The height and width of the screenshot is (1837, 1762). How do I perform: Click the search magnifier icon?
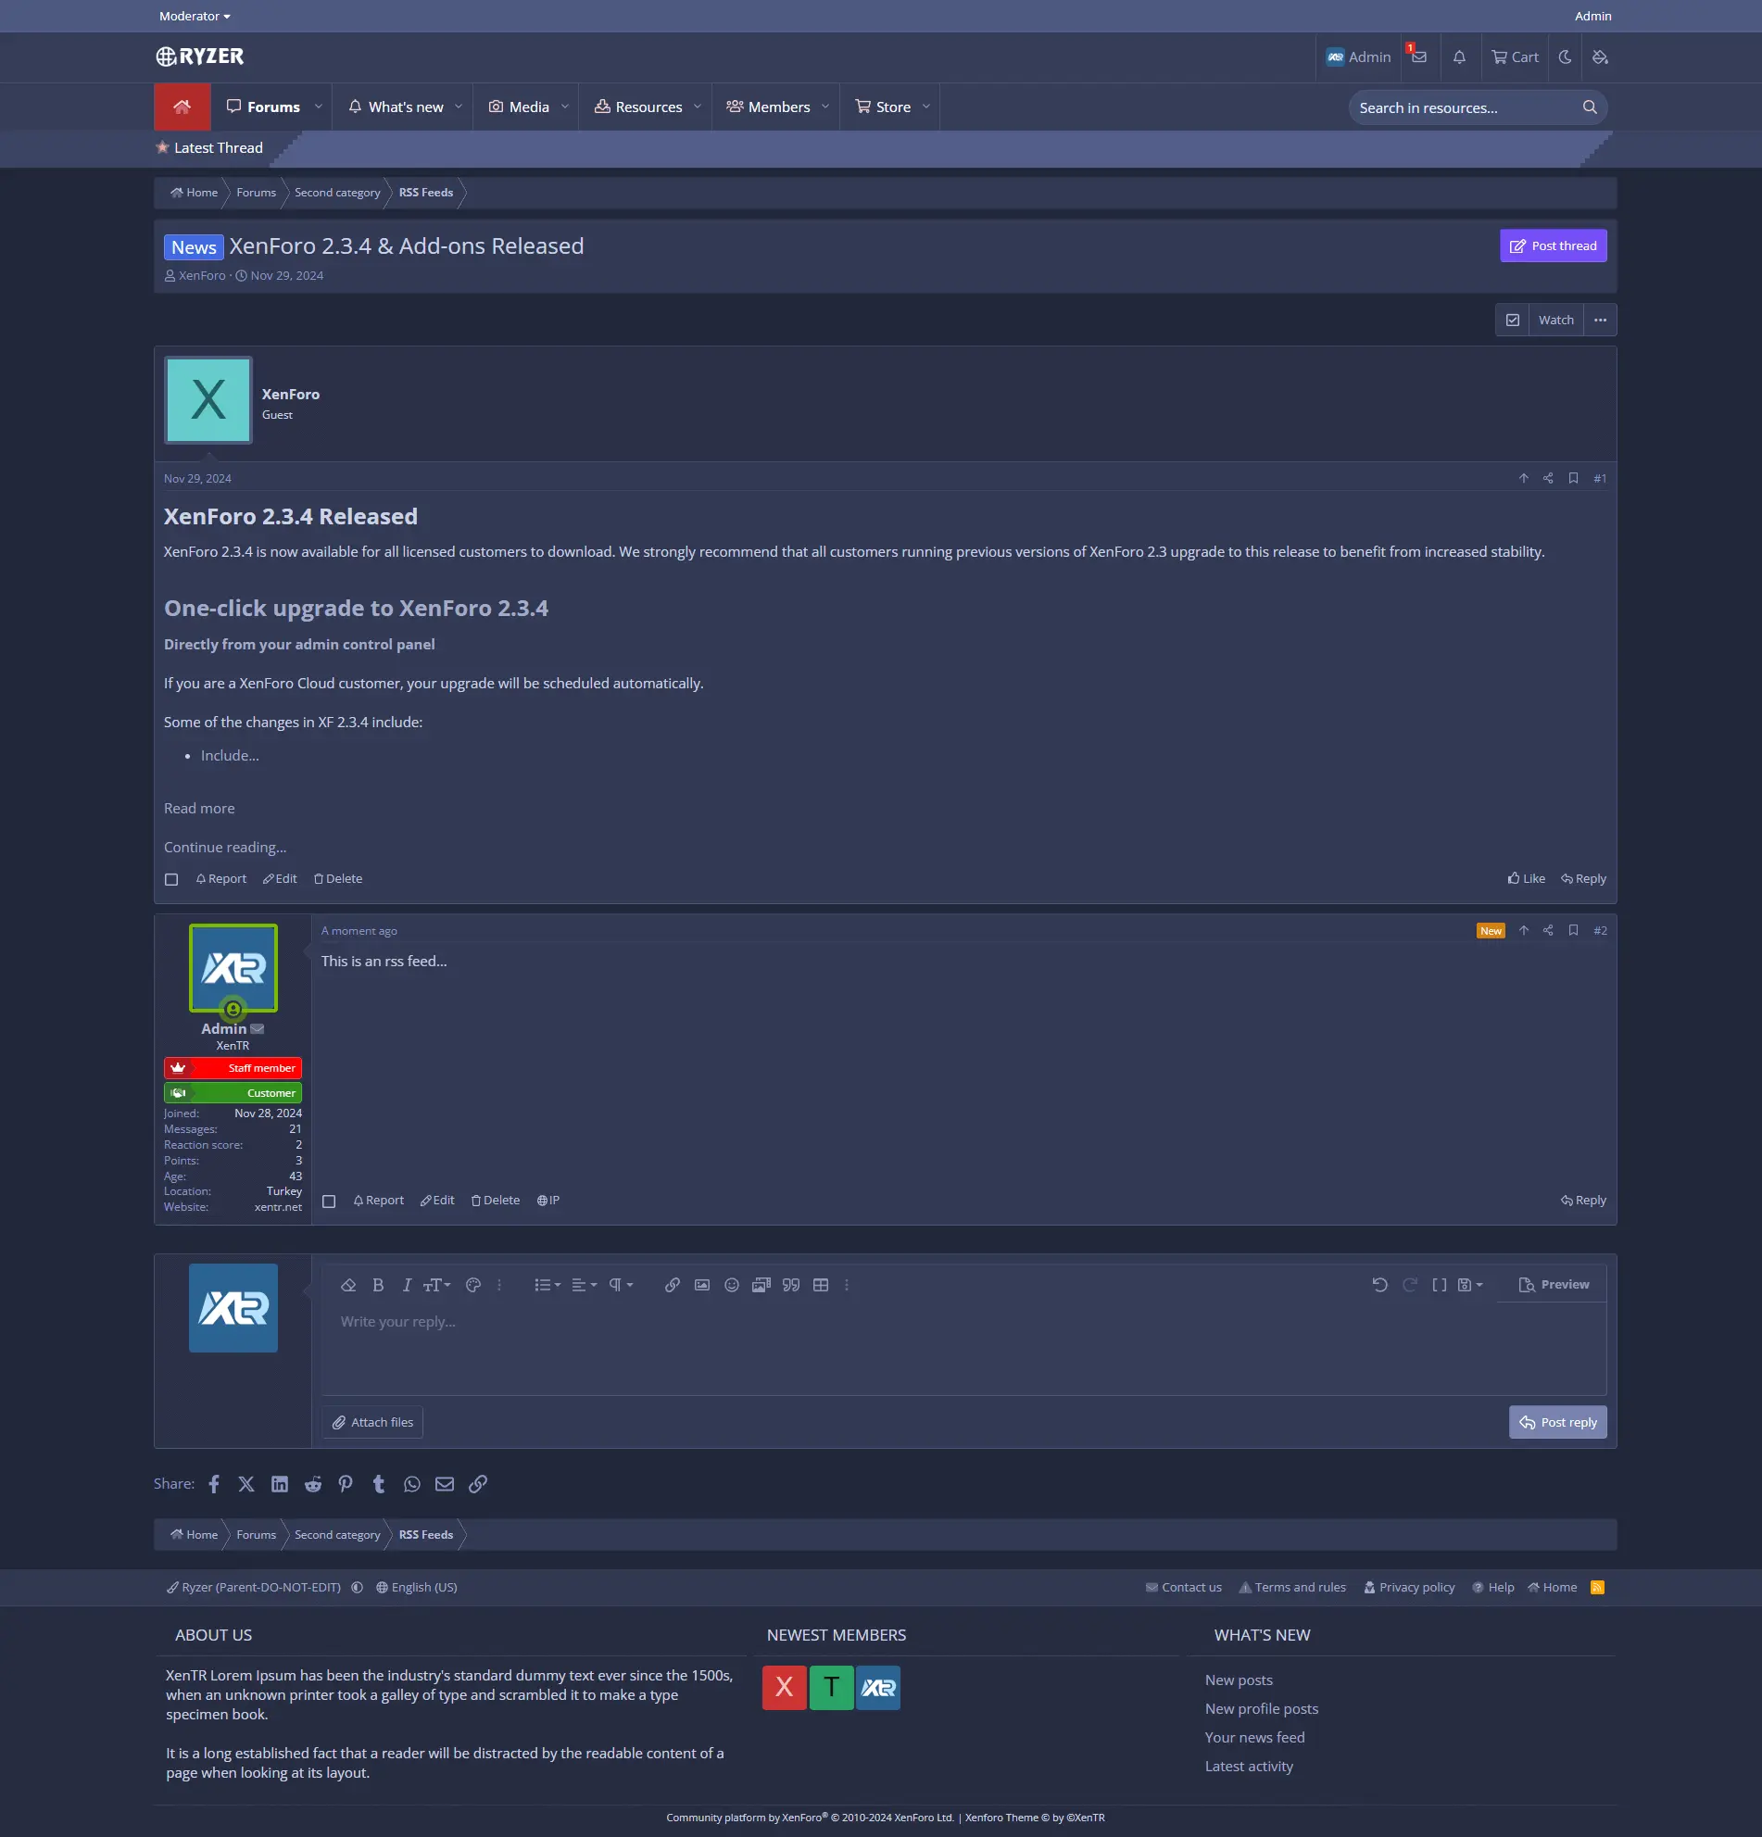point(1590,107)
